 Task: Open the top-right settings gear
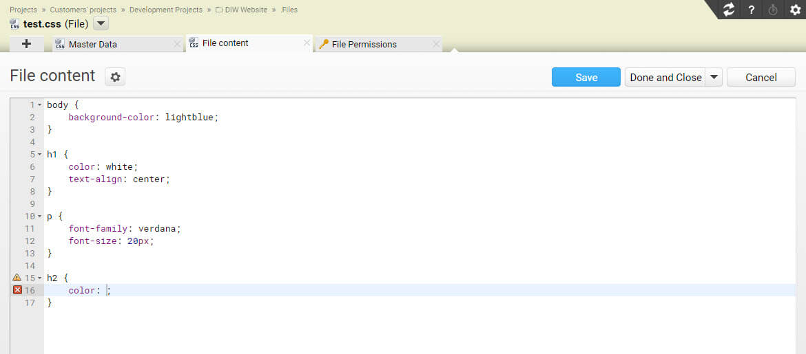(x=795, y=10)
